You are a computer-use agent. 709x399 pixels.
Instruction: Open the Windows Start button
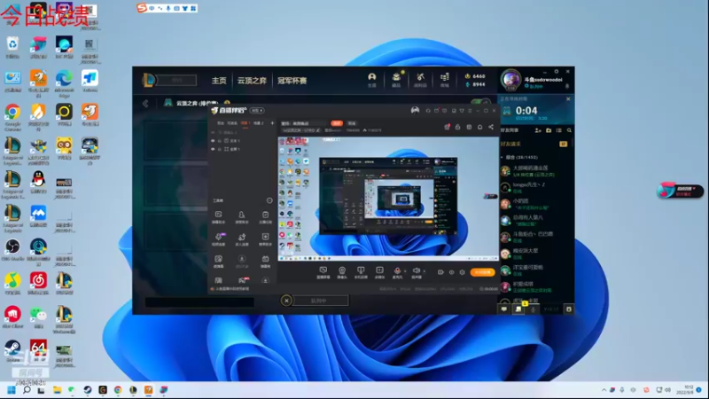click(12, 390)
